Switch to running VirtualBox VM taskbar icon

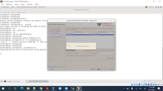pyautogui.click(x=79, y=88)
